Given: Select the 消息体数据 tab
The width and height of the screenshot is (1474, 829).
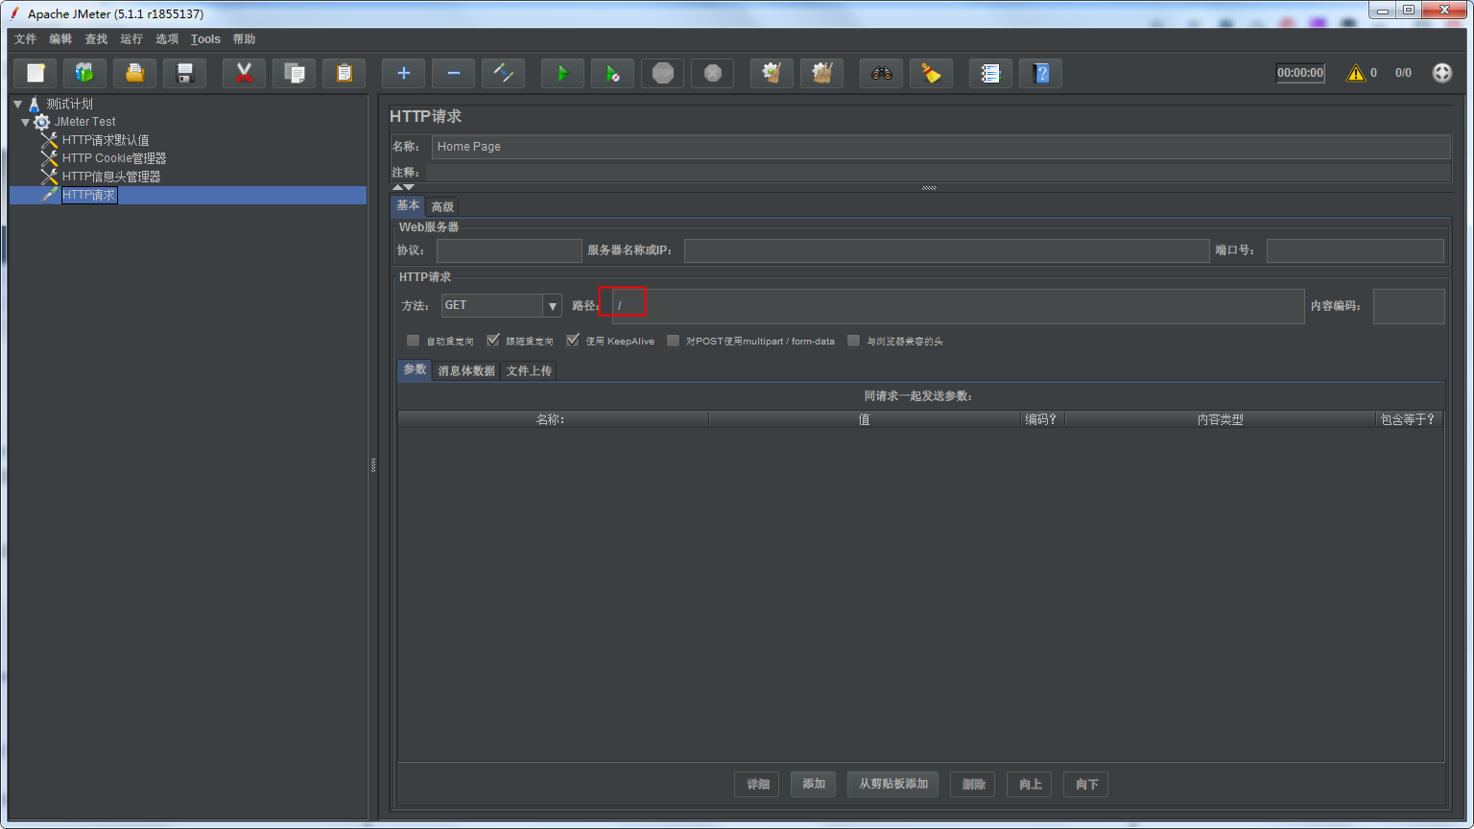Looking at the screenshot, I should pyautogui.click(x=466, y=370).
